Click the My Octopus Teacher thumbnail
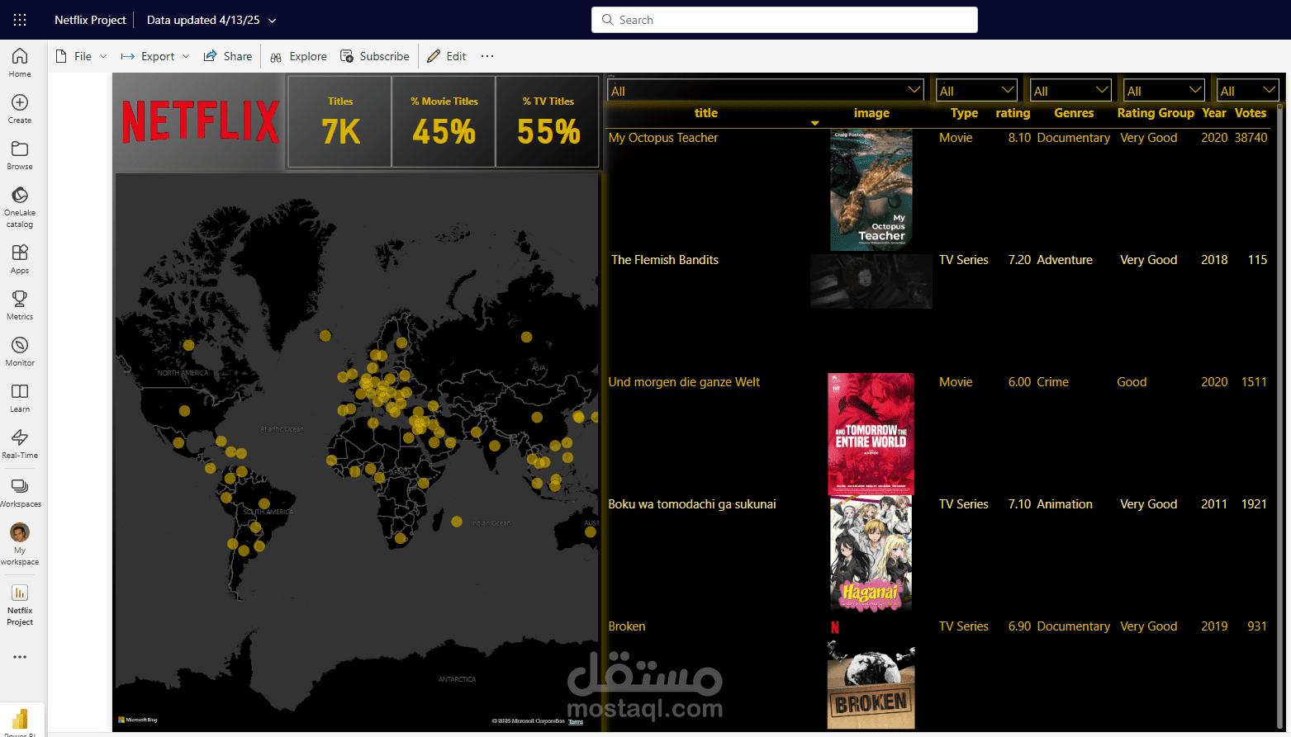The height and width of the screenshot is (737, 1291). (871, 189)
